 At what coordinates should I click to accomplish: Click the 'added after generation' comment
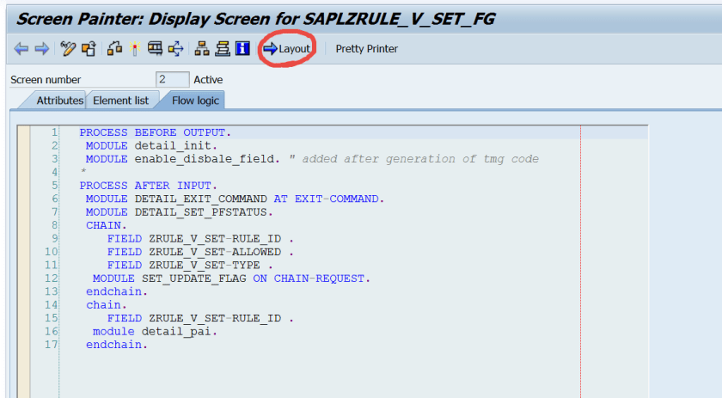coord(414,159)
